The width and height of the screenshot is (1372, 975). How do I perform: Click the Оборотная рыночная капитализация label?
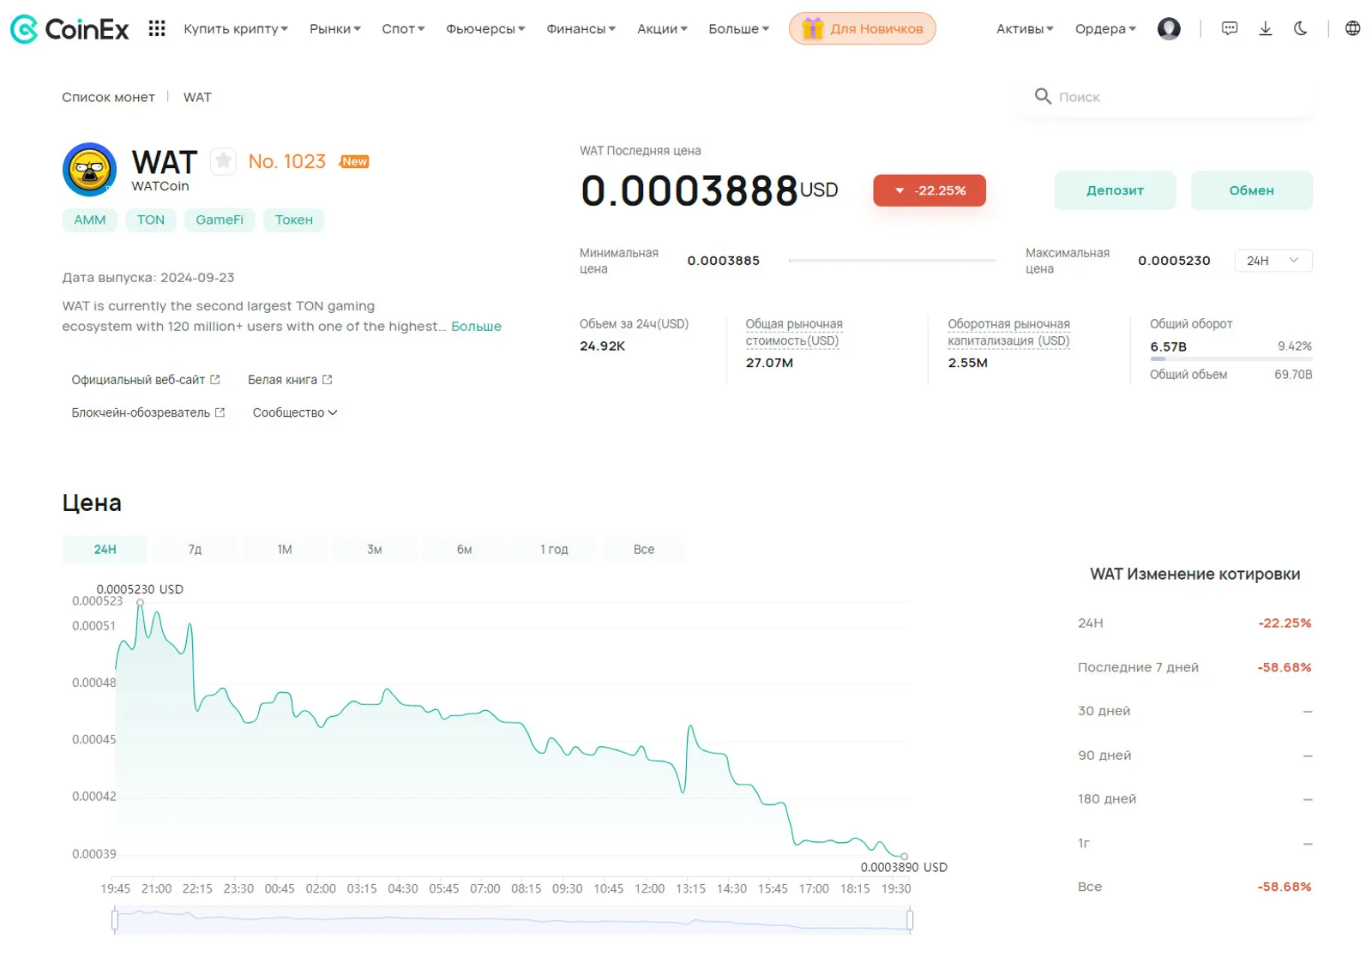click(x=1008, y=332)
